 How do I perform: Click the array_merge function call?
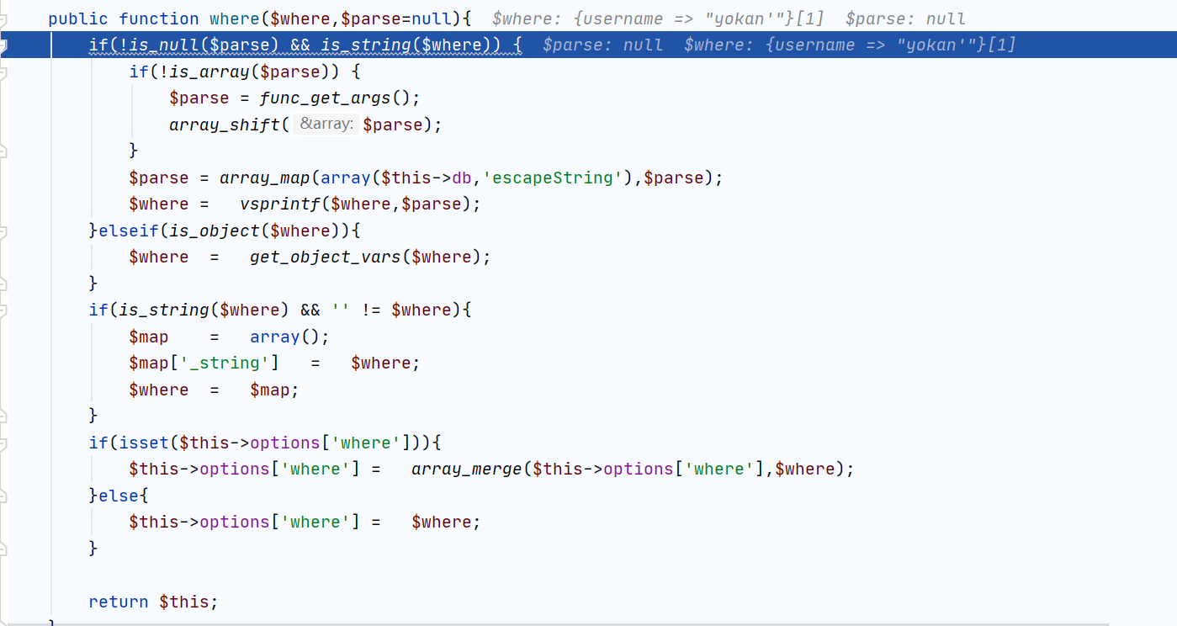pyautogui.click(x=466, y=469)
